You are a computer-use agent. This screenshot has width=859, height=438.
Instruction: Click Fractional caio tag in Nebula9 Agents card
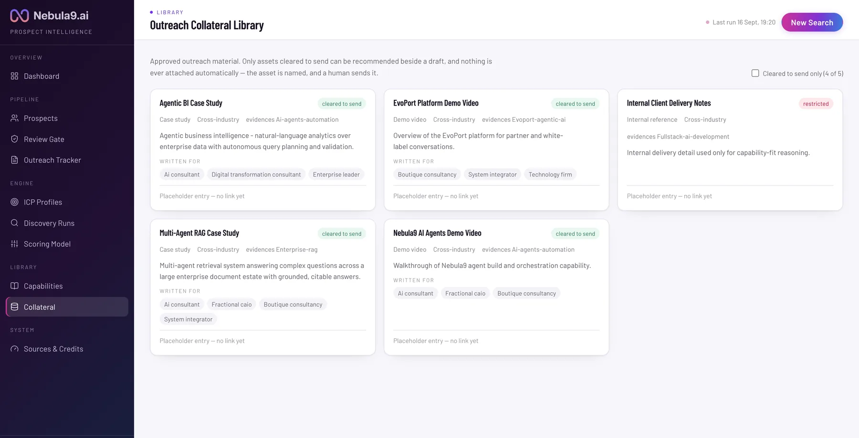click(465, 293)
